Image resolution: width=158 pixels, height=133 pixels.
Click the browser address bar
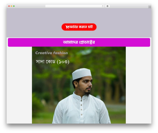tap(75, 6)
